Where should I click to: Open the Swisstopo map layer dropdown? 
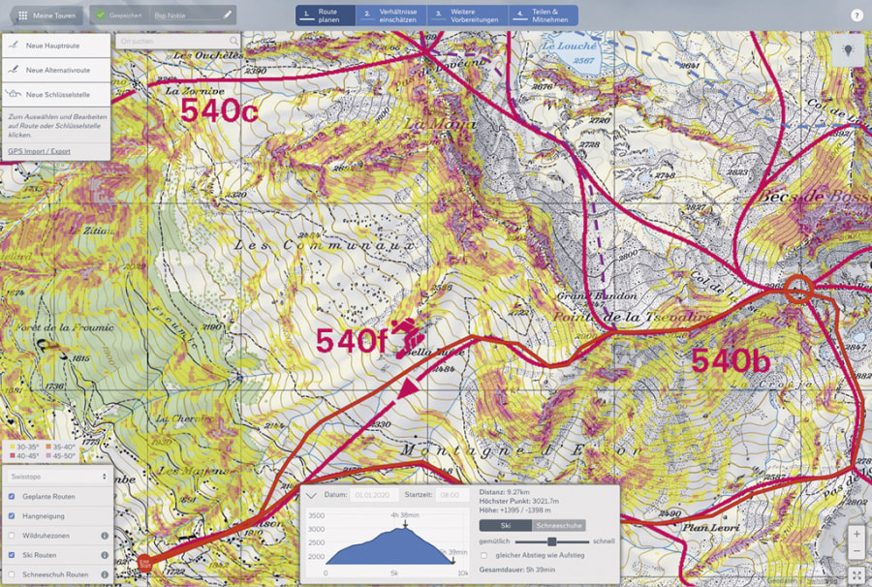(58, 476)
